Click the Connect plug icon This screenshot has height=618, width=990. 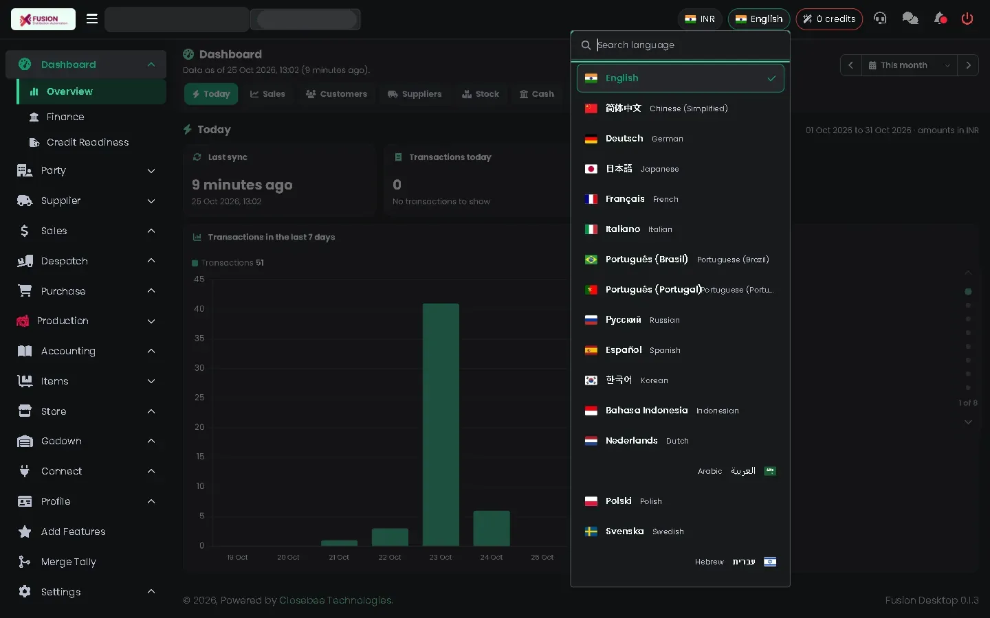pyautogui.click(x=25, y=471)
